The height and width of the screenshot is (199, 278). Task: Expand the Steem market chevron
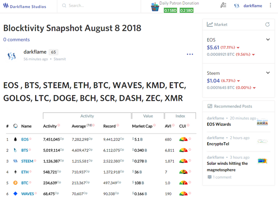point(268,73)
